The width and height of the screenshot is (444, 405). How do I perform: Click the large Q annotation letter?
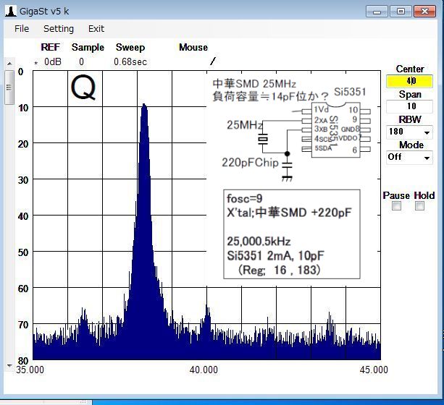[x=83, y=87]
